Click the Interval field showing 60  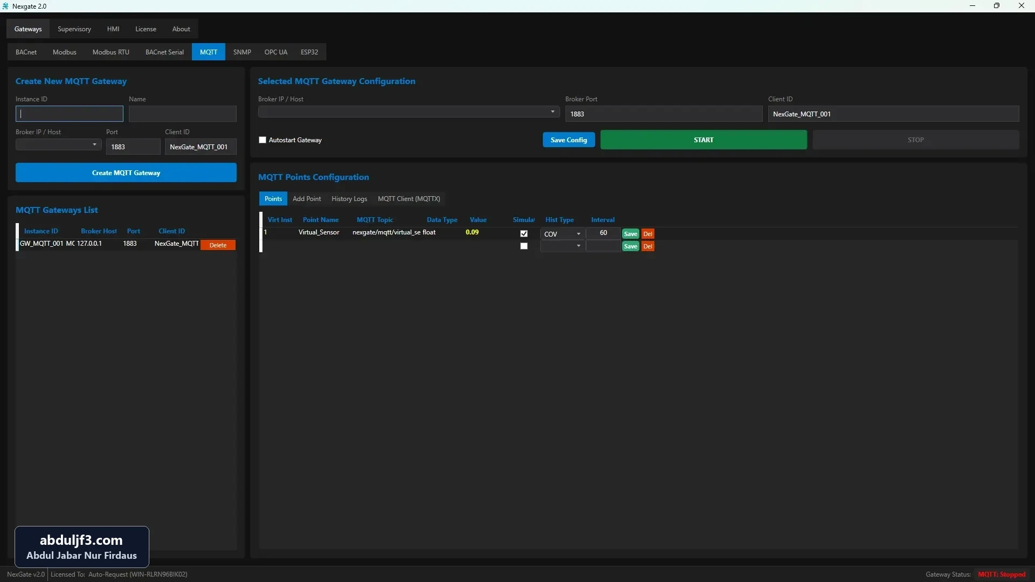coord(603,233)
